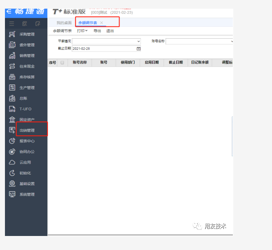The height and width of the screenshot is (250, 272).
Task: Click the sidebar search icon
Action: 25,23
